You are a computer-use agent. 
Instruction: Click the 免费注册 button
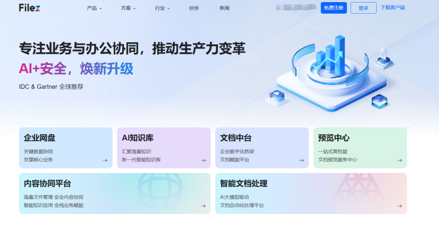tap(334, 8)
